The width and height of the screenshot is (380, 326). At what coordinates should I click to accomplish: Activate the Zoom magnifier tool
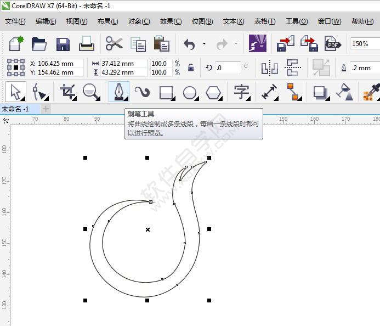[92, 92]
